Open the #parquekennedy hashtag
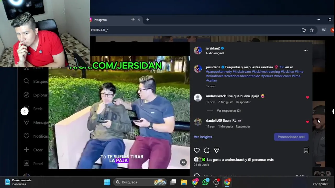This screenshot has width=335, height=188. (219, 72)
